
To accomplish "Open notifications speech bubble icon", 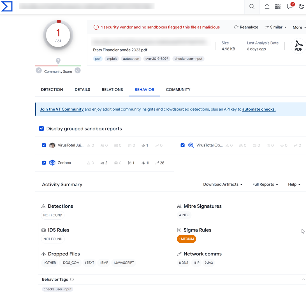I will click(290, 6).
